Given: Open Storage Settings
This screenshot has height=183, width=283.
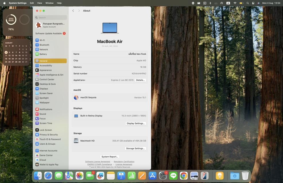Looking at the screenshot, I should click(135, 148).
